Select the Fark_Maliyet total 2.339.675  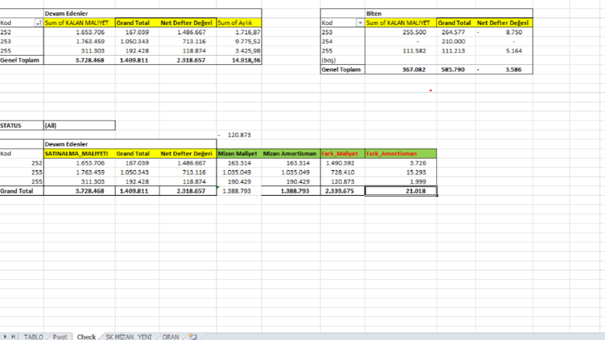(343, 191)
